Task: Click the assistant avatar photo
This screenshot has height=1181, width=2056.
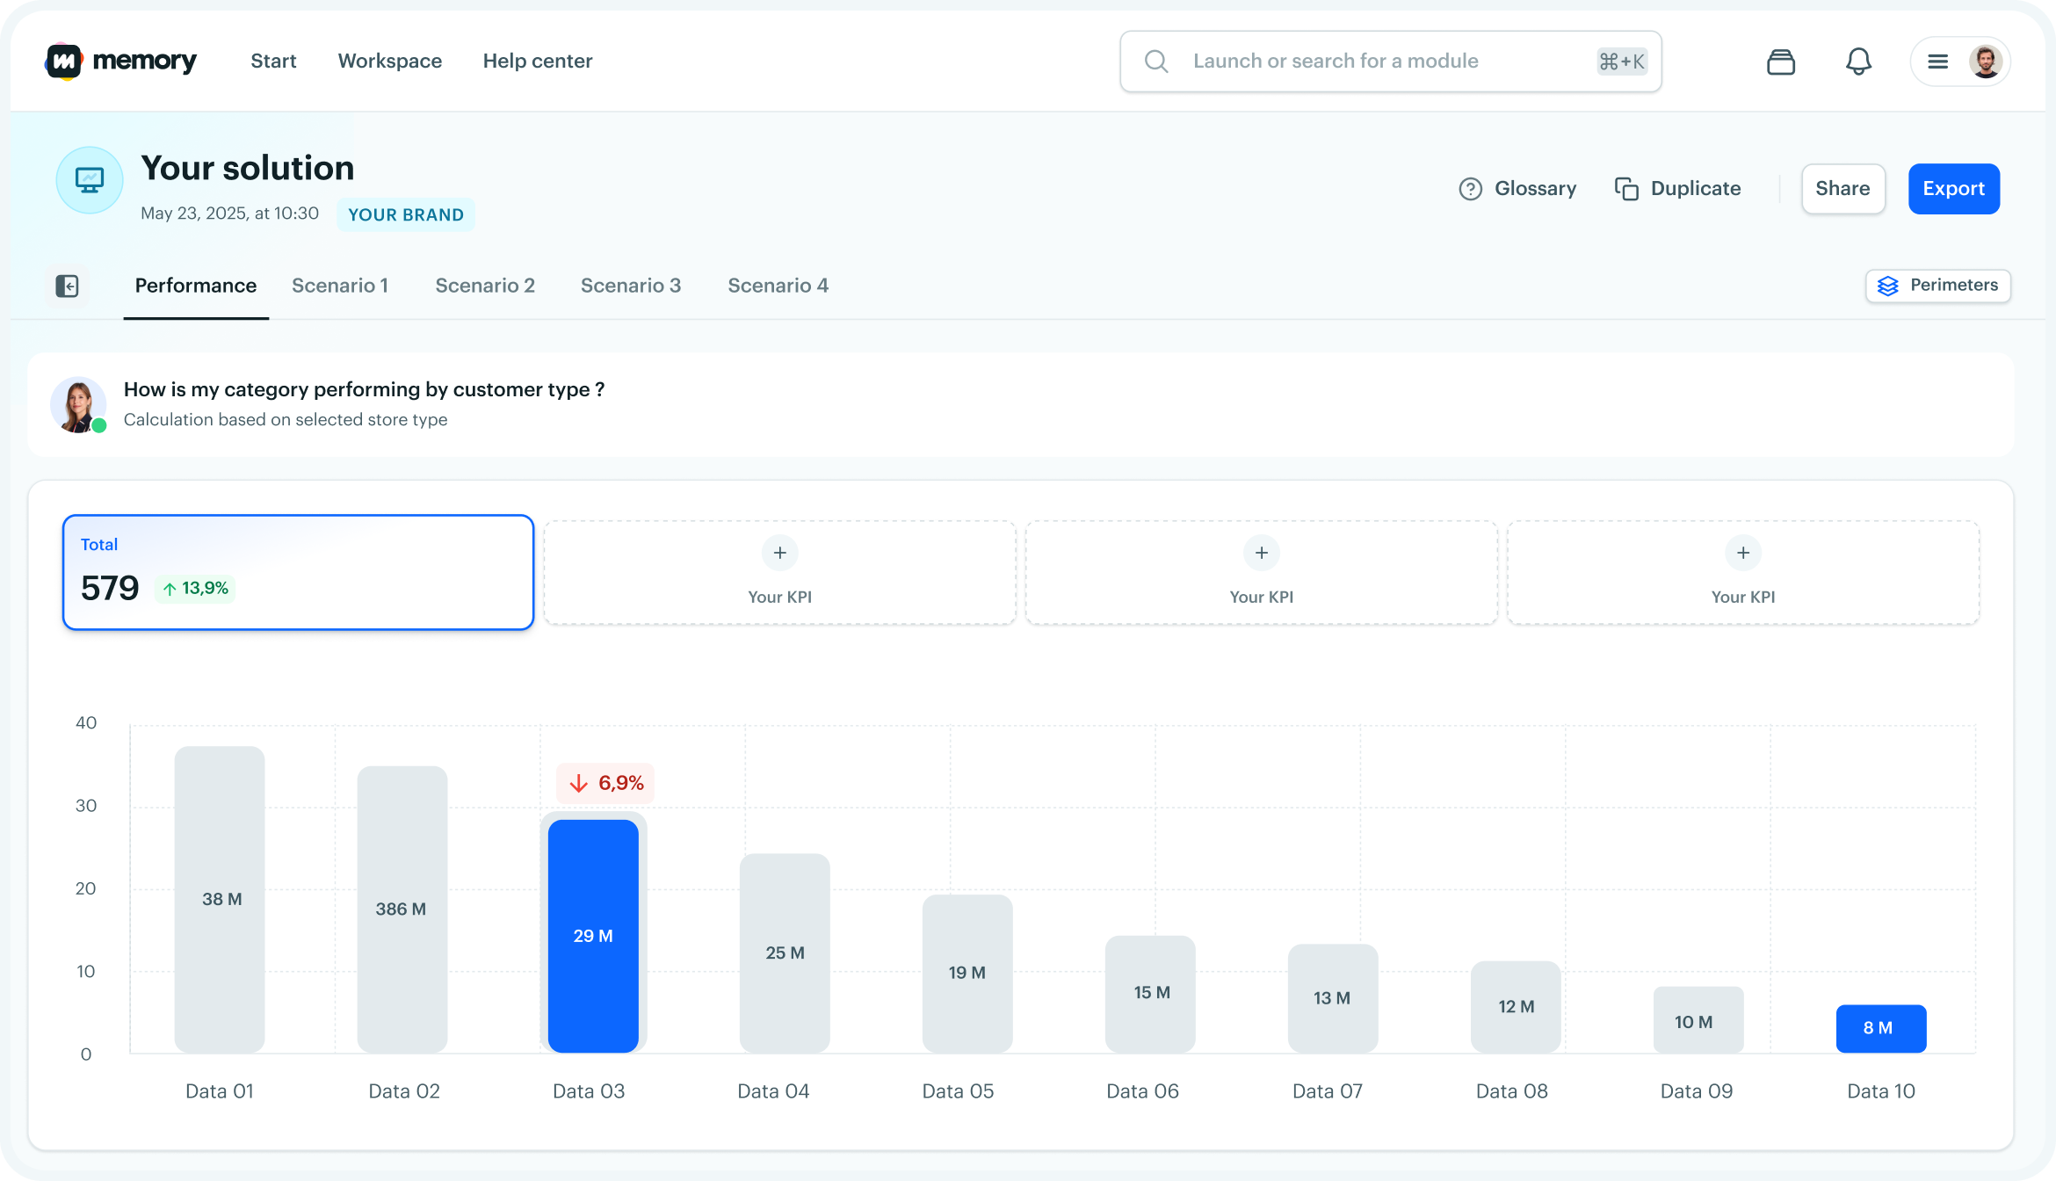Action: (x=78, y=405)
